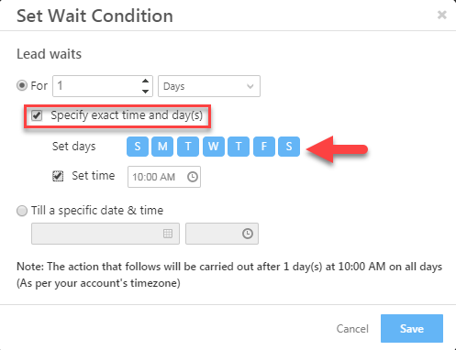This screenshot has width=456, height=350.
Task: Toggle the Sunday day button
Action: click(138, 147)
